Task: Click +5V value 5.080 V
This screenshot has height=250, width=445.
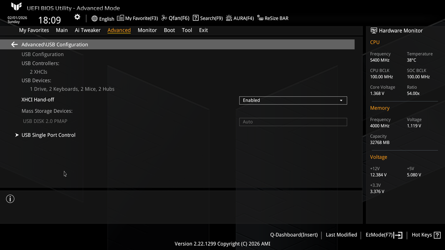Action: click(x=414, y=175)
